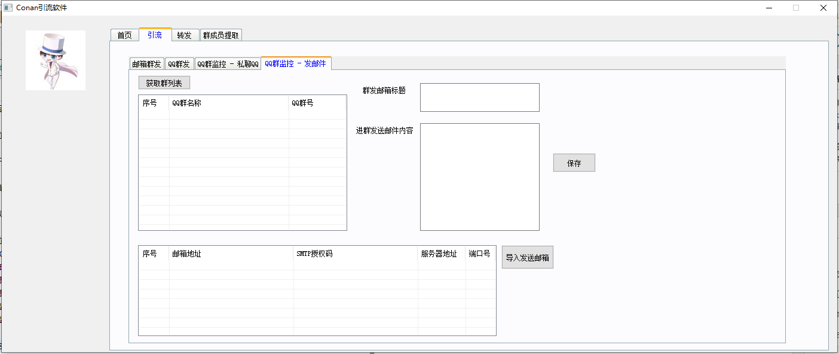Screen dimensions: 839x354
Task: Open the 群成员提取 tab
Action: [x=221, y=35]
